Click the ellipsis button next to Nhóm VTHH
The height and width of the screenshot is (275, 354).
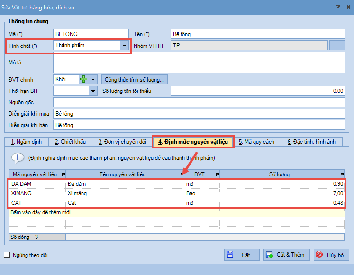337,46
